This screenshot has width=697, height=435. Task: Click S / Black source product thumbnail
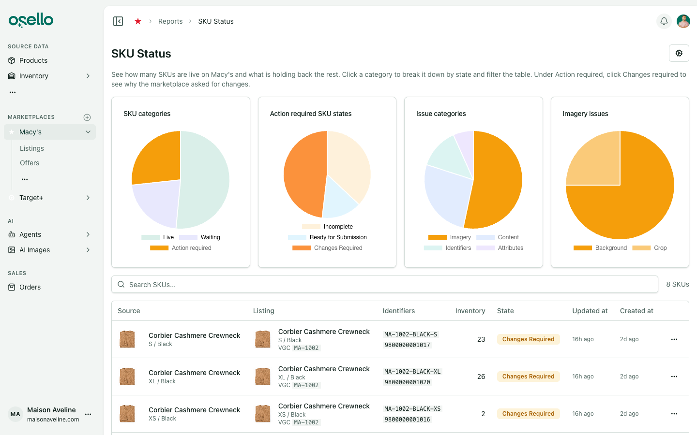pos(127,339)
